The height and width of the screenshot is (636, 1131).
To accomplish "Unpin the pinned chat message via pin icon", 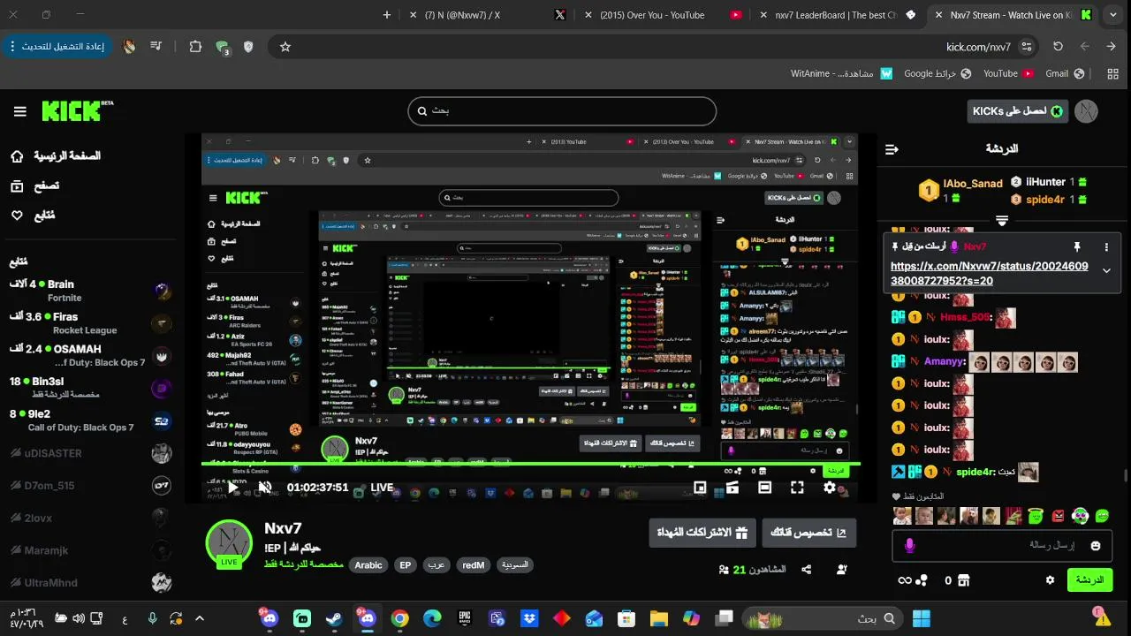I will pyautogui.click(x=1077, y=247).
